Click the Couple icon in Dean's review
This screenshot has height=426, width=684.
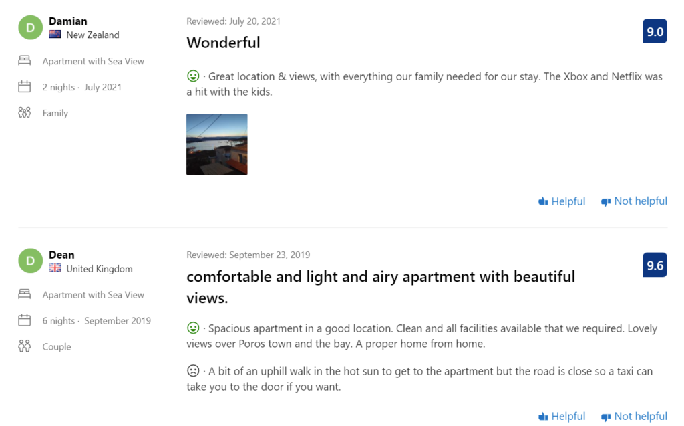pos(25,346)
